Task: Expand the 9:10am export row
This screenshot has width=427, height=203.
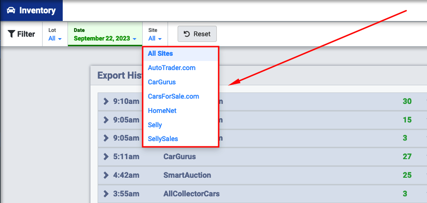Action: tap(106, 101)
